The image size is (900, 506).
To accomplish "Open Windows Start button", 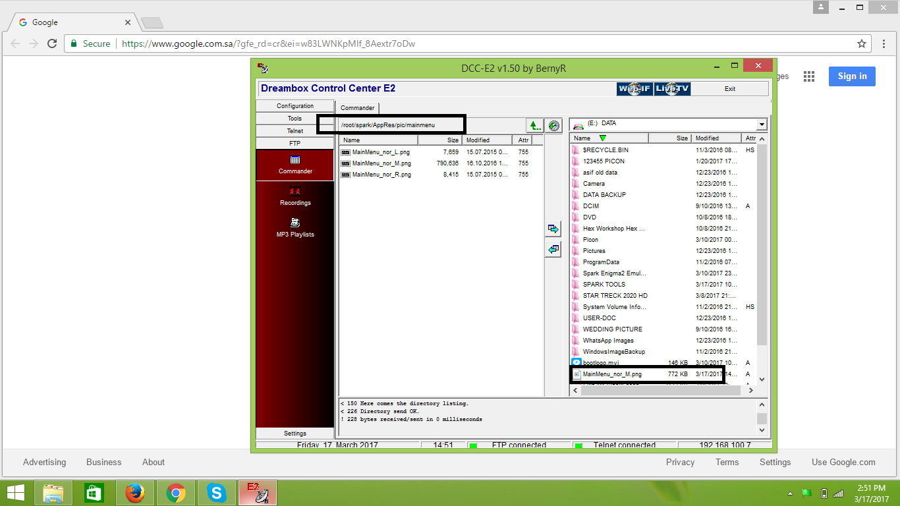I will [x=16, y=493].
